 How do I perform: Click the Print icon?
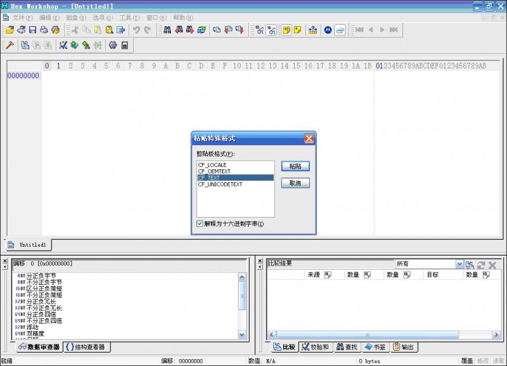(44, 30)
